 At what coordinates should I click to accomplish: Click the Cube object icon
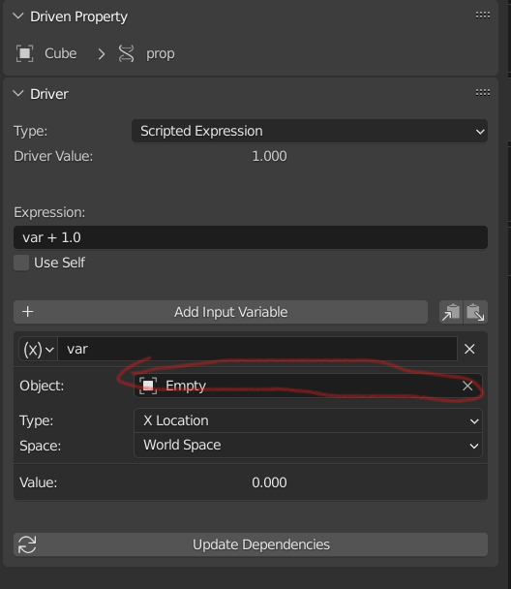click(x=25, y=53)
